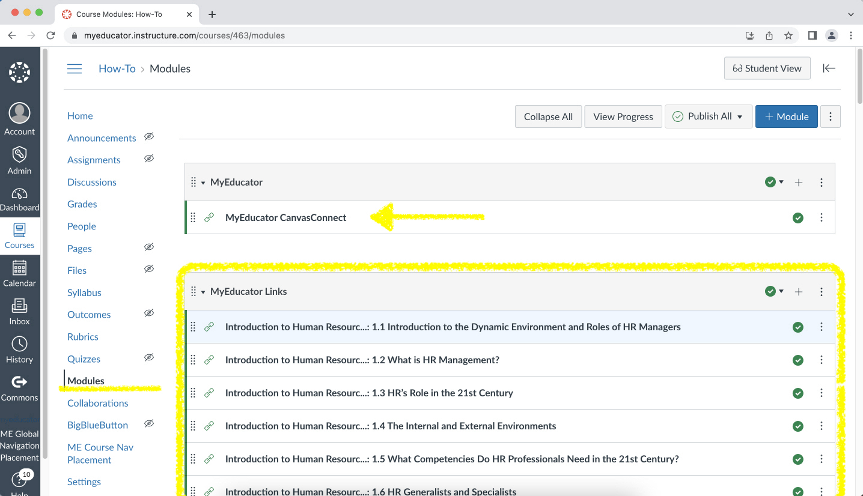The height and width of the screenshot is (496, 863).
Task: Open options for 1.4 Internal and External Environments
Action: point(822,426)
